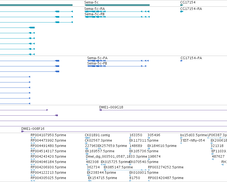Click the RP003420487.5prime label
Viewport: 227px width, 182px height.
(166, 178)
